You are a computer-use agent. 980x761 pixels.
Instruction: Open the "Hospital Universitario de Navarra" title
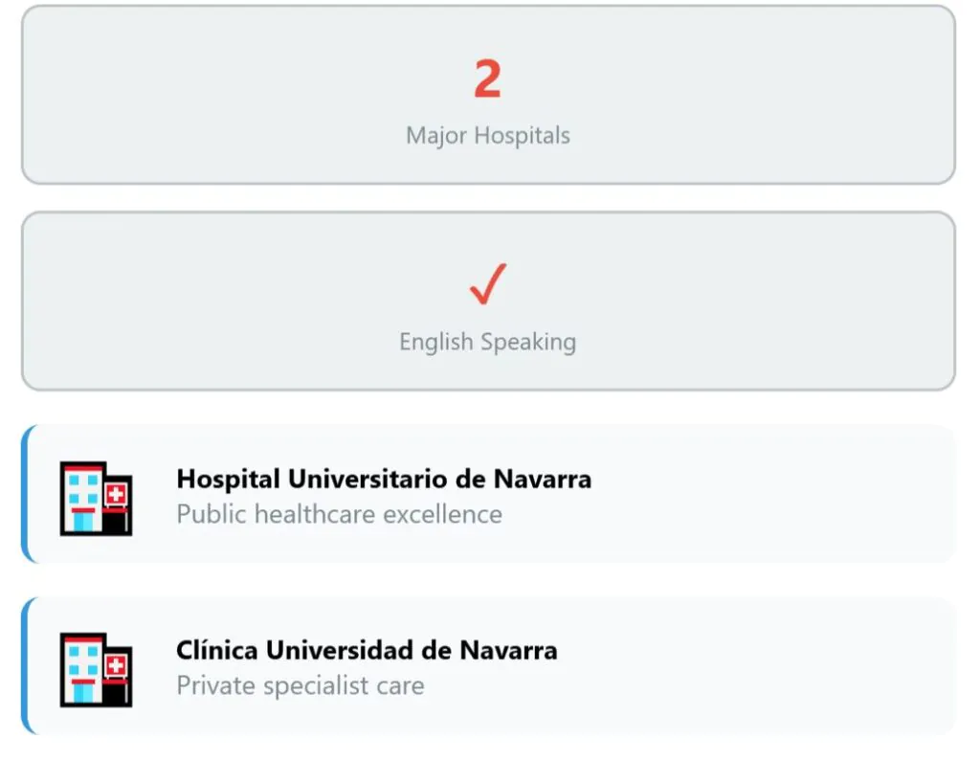point(384,478)
